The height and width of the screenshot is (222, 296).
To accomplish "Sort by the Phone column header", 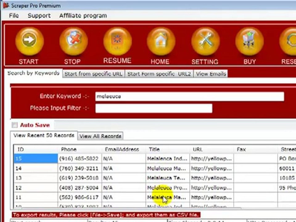I will pos(80,149).
